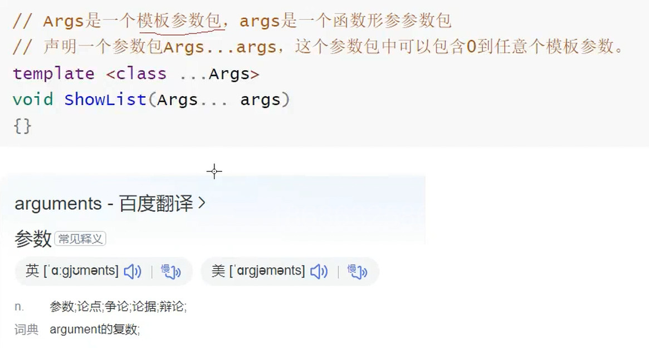Click the void keyword in the code
Screen dimensions: 649x348
[33, 100]
